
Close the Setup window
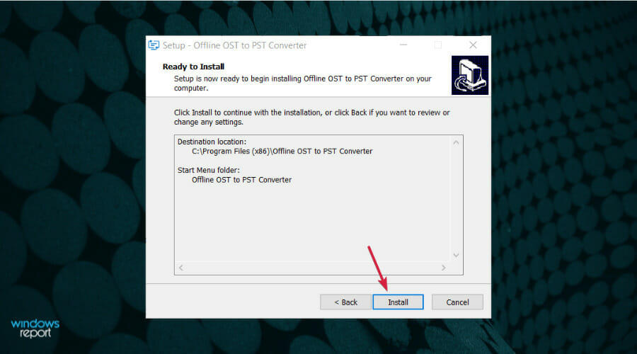(473, 45)
